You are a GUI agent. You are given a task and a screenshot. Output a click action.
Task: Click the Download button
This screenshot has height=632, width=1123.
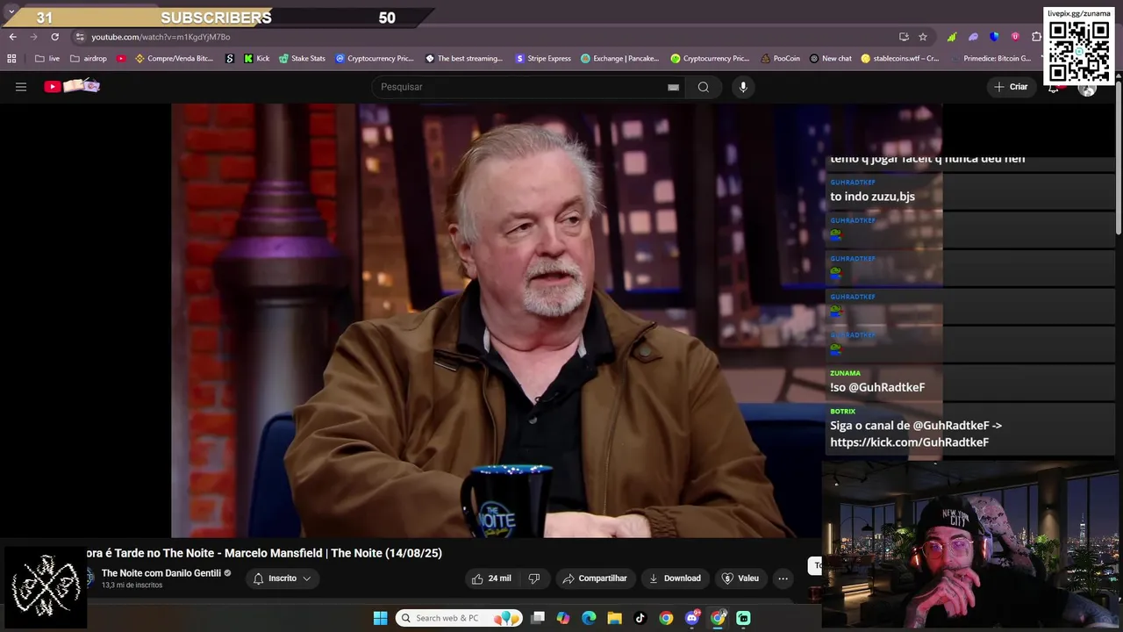tap(675, 578)
